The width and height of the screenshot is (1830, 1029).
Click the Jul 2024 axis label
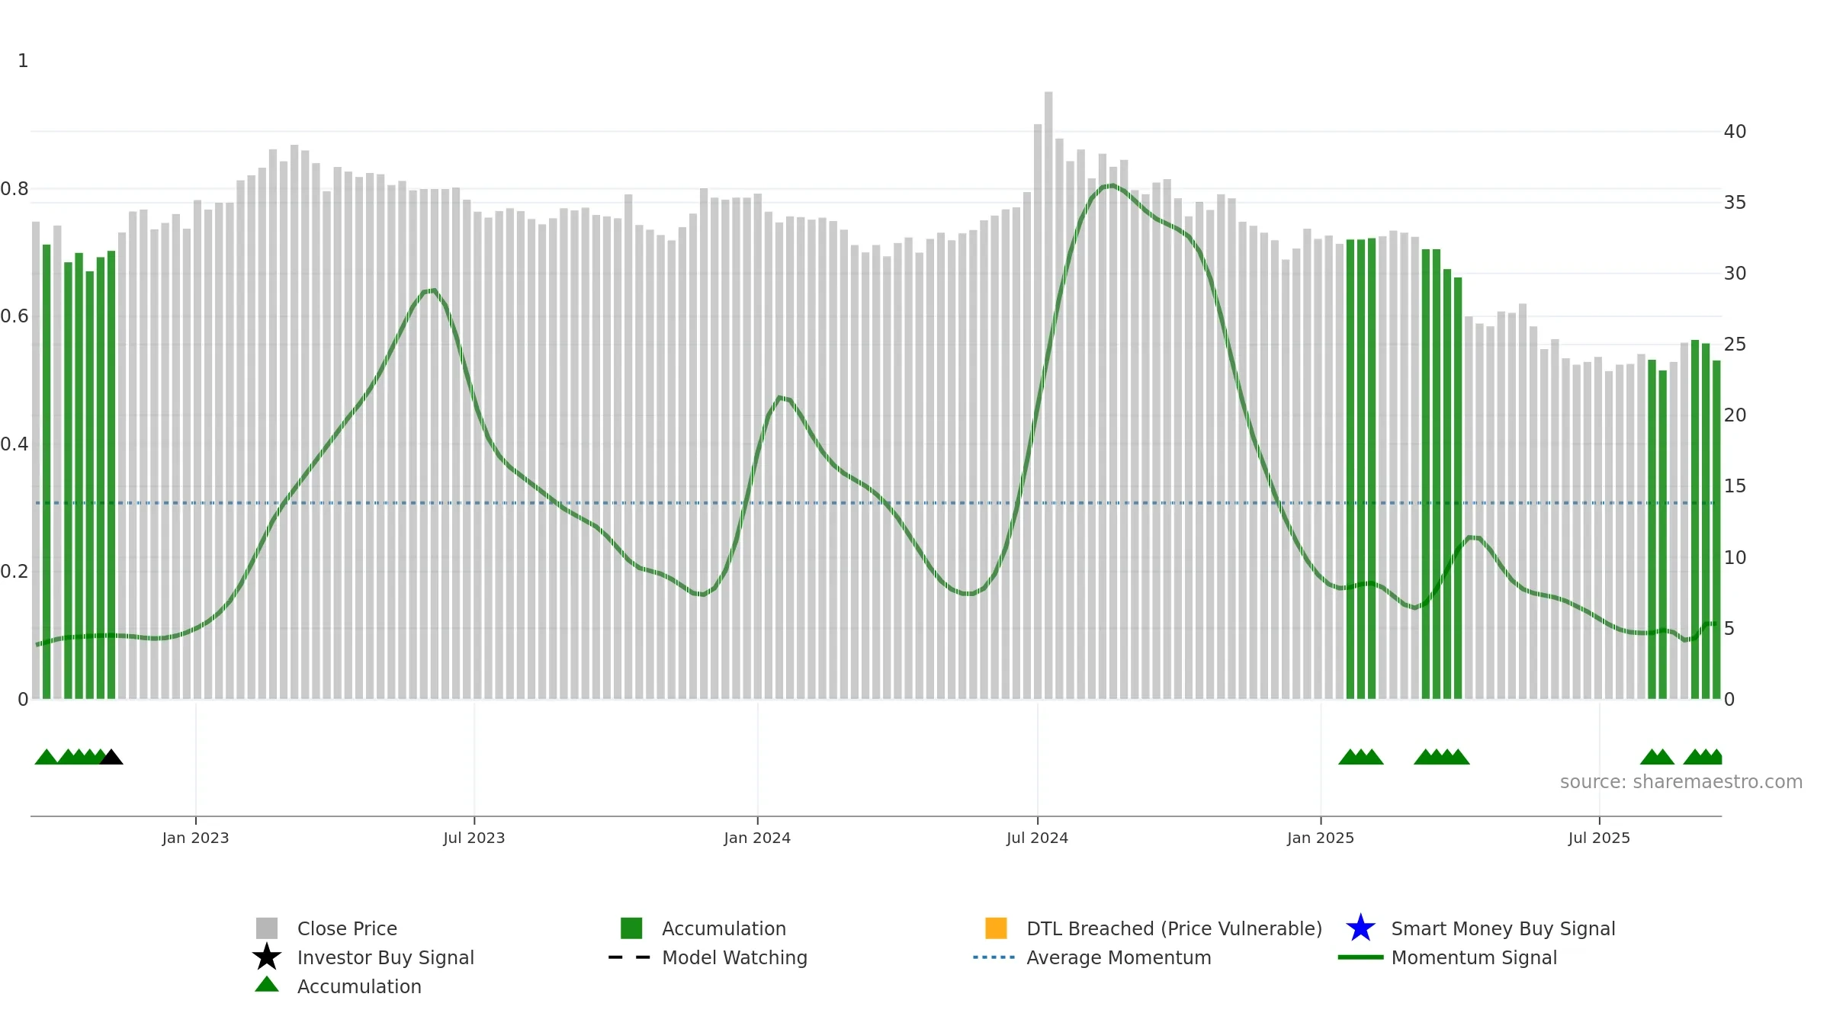[x=1037, y=838]
